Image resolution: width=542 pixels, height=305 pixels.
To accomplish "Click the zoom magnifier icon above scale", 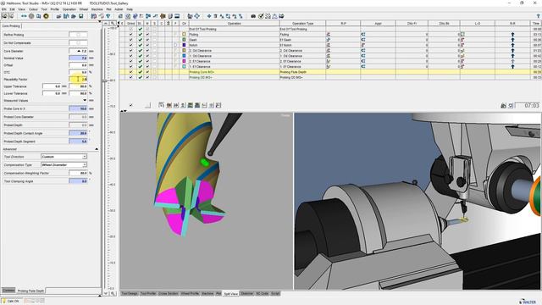I will pyautogui.click(x=113, y=23).
